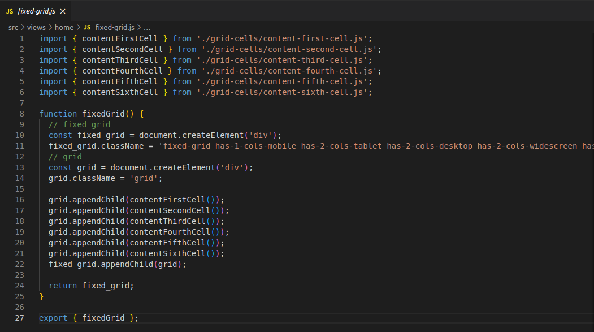Click the export keyword on the last line
Image resolution: width=594 pixels, height=332 pixels.
tap(53, 318)
